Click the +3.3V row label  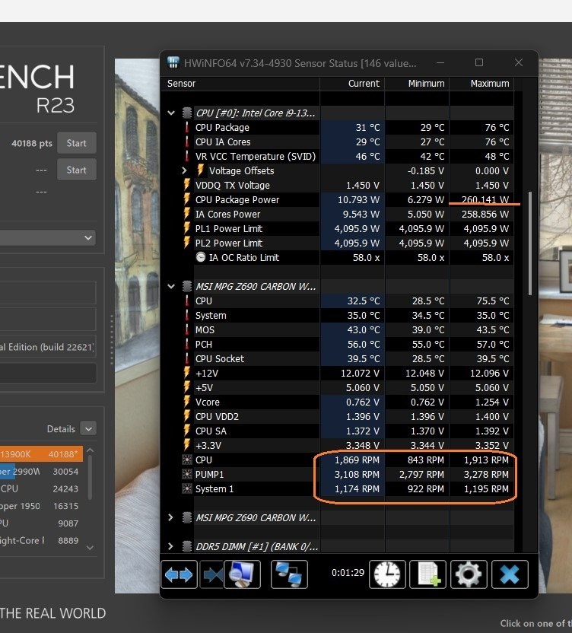tap(208, 445)
